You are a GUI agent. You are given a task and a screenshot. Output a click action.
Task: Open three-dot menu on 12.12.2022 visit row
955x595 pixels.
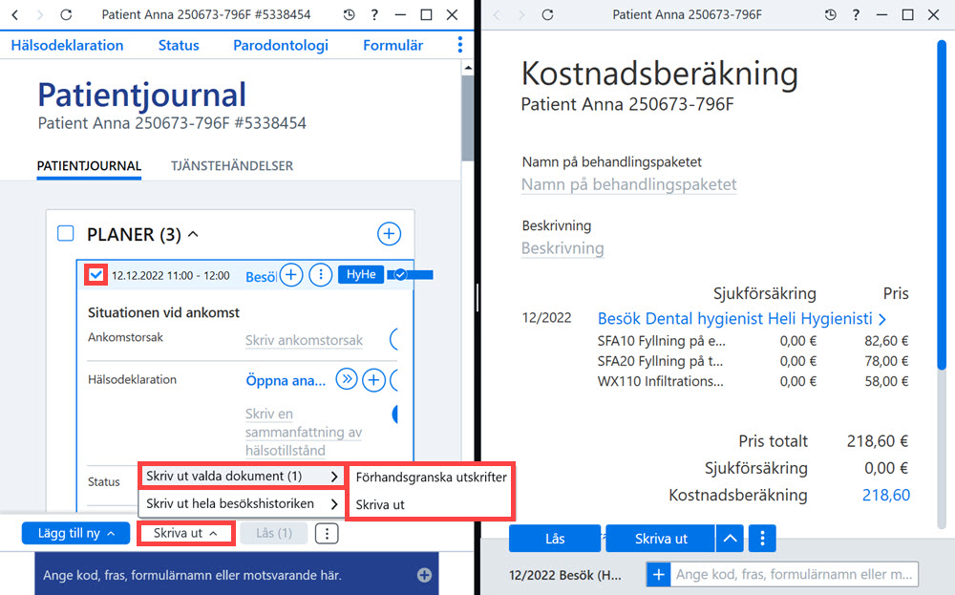coord(320,275)
